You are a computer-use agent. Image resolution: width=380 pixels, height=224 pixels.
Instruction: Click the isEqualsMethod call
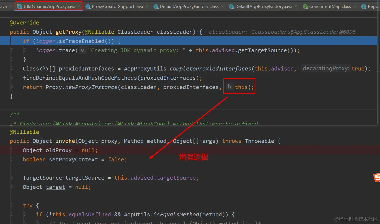(x=177, y=214)
